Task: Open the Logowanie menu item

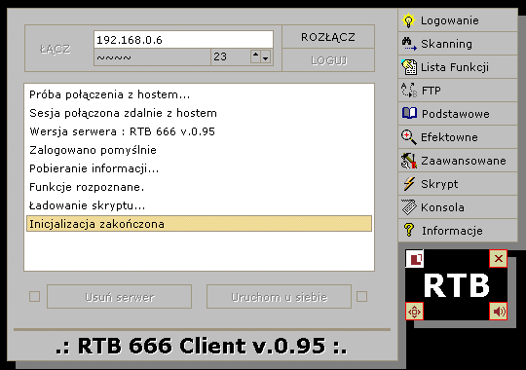Action: pyautogui.click(x=458, y=20)
